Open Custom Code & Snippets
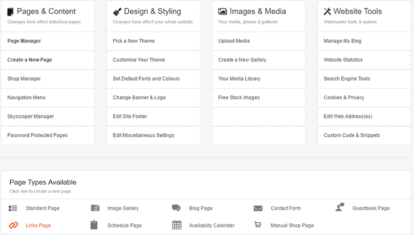The width and height of the screenshot is (414, 235). point(351,135)
